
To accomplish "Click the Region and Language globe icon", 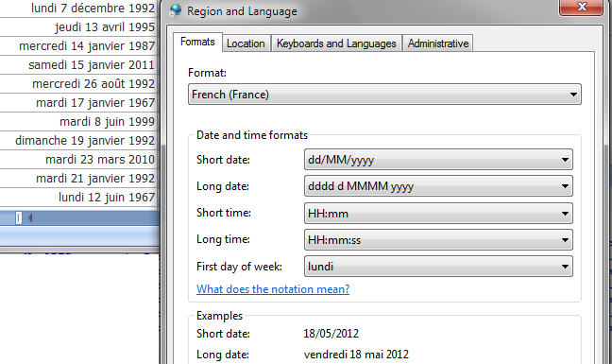I will point(175,10).
